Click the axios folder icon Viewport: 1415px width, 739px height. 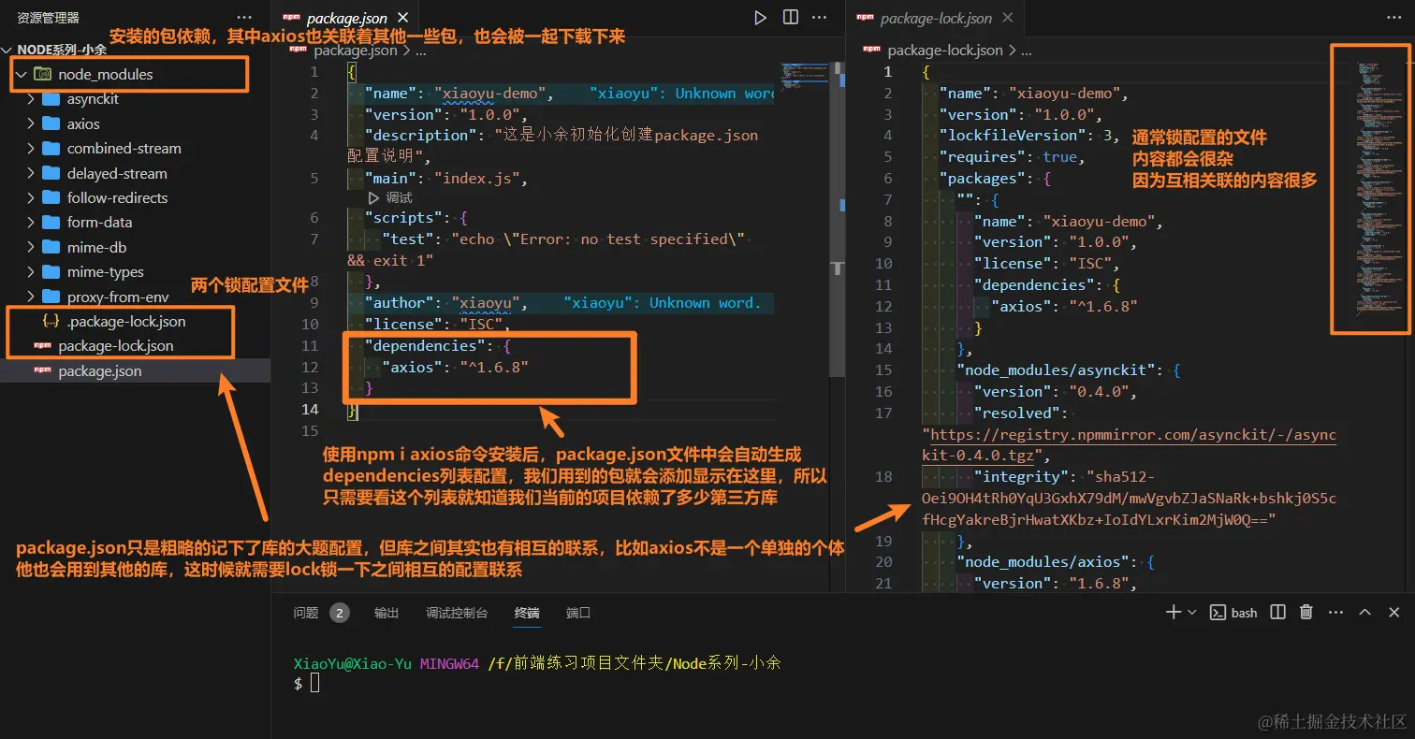(51, 123)
